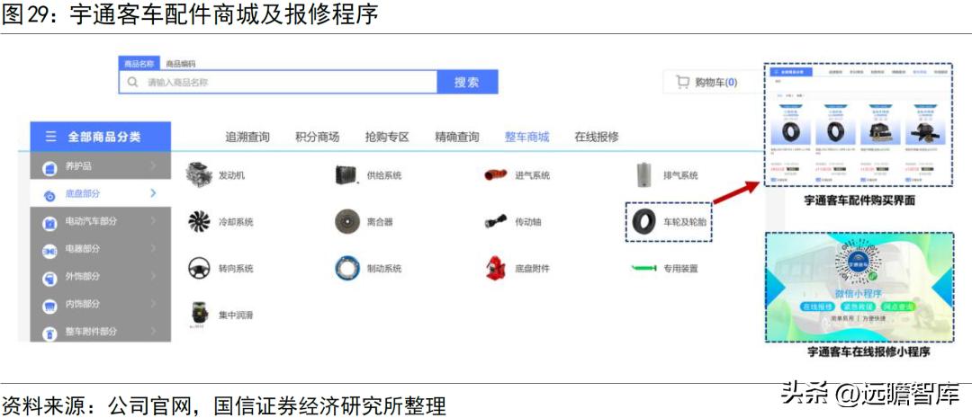Click the blue brake ring image for 制动系统

pyautogui.click(x=346, y=268)
